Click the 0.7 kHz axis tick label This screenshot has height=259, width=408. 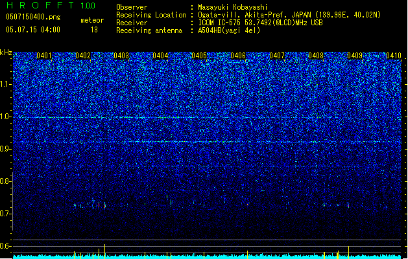[6, 214]
